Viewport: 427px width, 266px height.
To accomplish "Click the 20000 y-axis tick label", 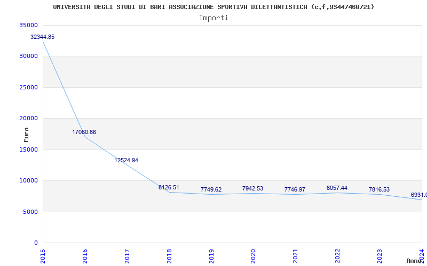I will [28, 118].
